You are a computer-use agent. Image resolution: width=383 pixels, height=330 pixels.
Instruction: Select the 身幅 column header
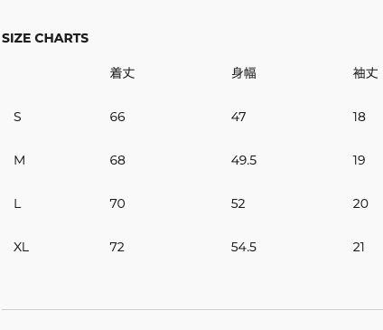coord(244,73)
